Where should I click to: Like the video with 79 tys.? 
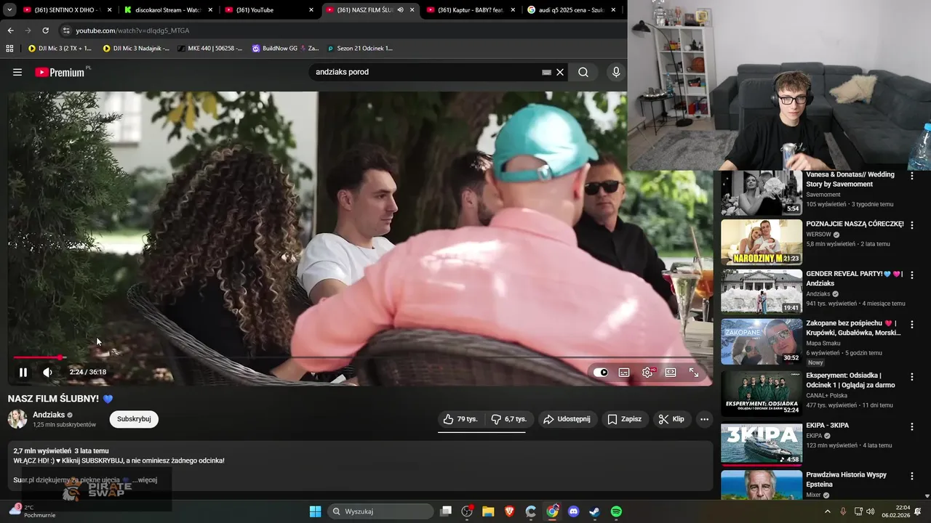coord(460,419)
